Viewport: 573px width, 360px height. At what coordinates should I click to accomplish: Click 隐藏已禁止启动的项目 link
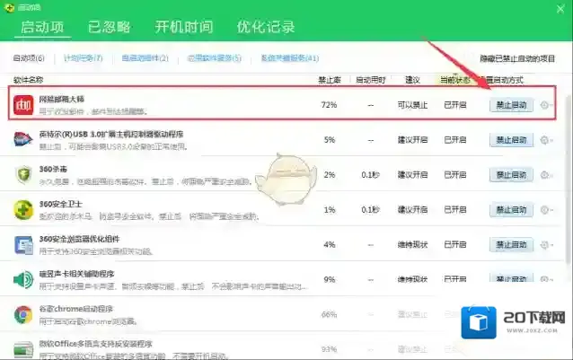517,58
